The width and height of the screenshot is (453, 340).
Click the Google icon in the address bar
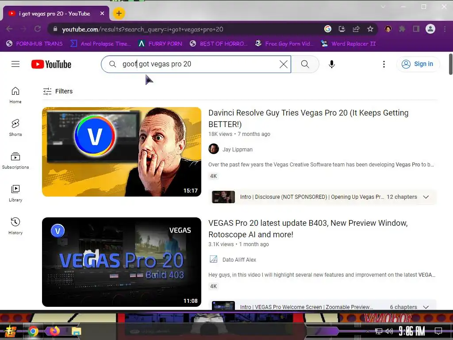[328, 29]
